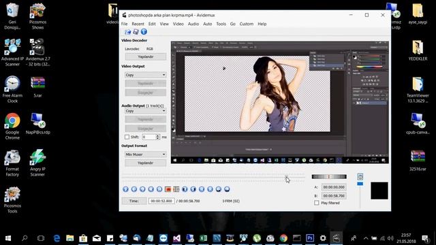Jump to next keyframe with double-right button
Viewport: 436px width, 245px height.
click(x=159, y=189)
